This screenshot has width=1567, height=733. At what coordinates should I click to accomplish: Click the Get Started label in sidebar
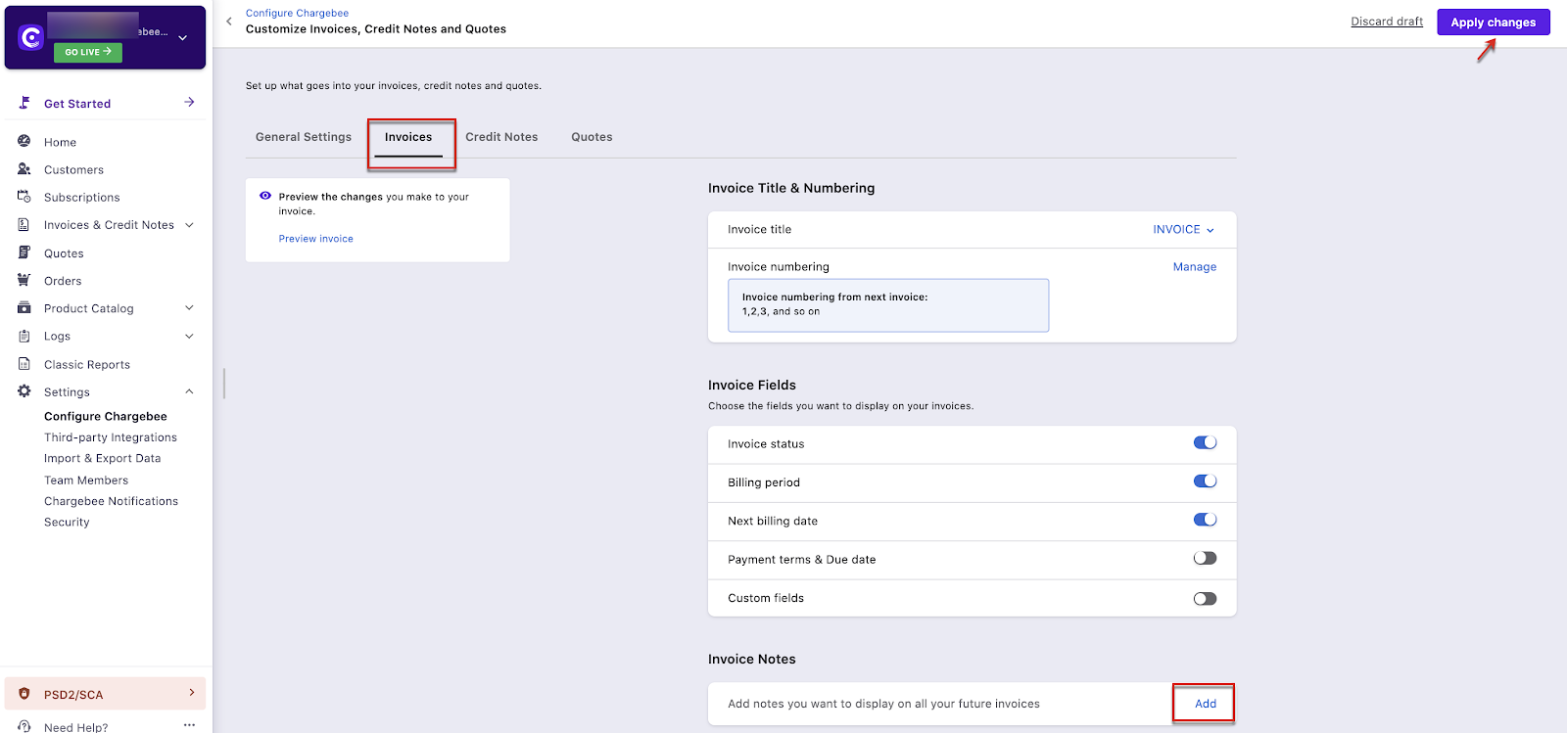[x=77, y=104]
